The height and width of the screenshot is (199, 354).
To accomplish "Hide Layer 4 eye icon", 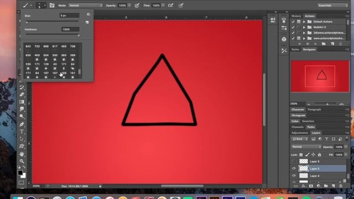I will (294, 176).
